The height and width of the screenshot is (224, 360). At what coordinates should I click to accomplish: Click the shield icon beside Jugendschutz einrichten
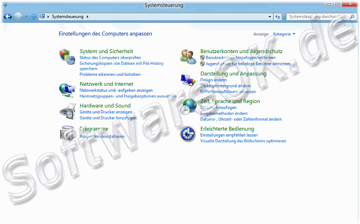202,64
